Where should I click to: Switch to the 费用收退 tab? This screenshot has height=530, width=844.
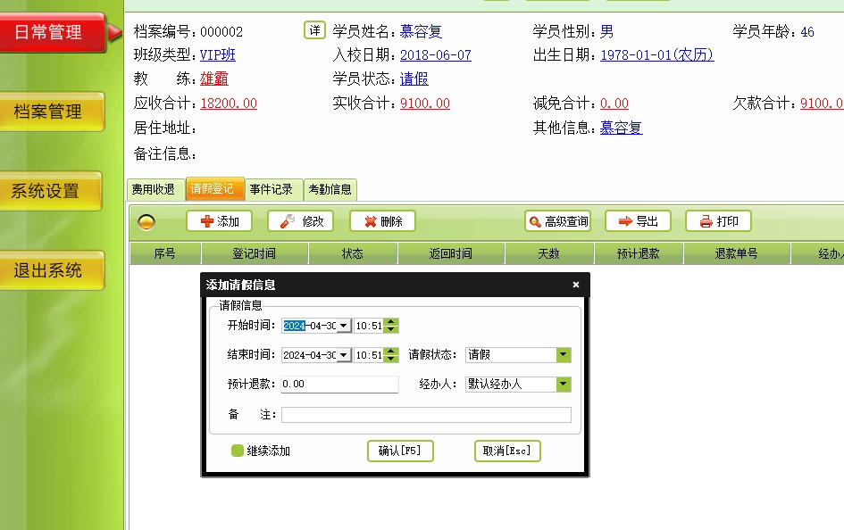coord(154,189)
